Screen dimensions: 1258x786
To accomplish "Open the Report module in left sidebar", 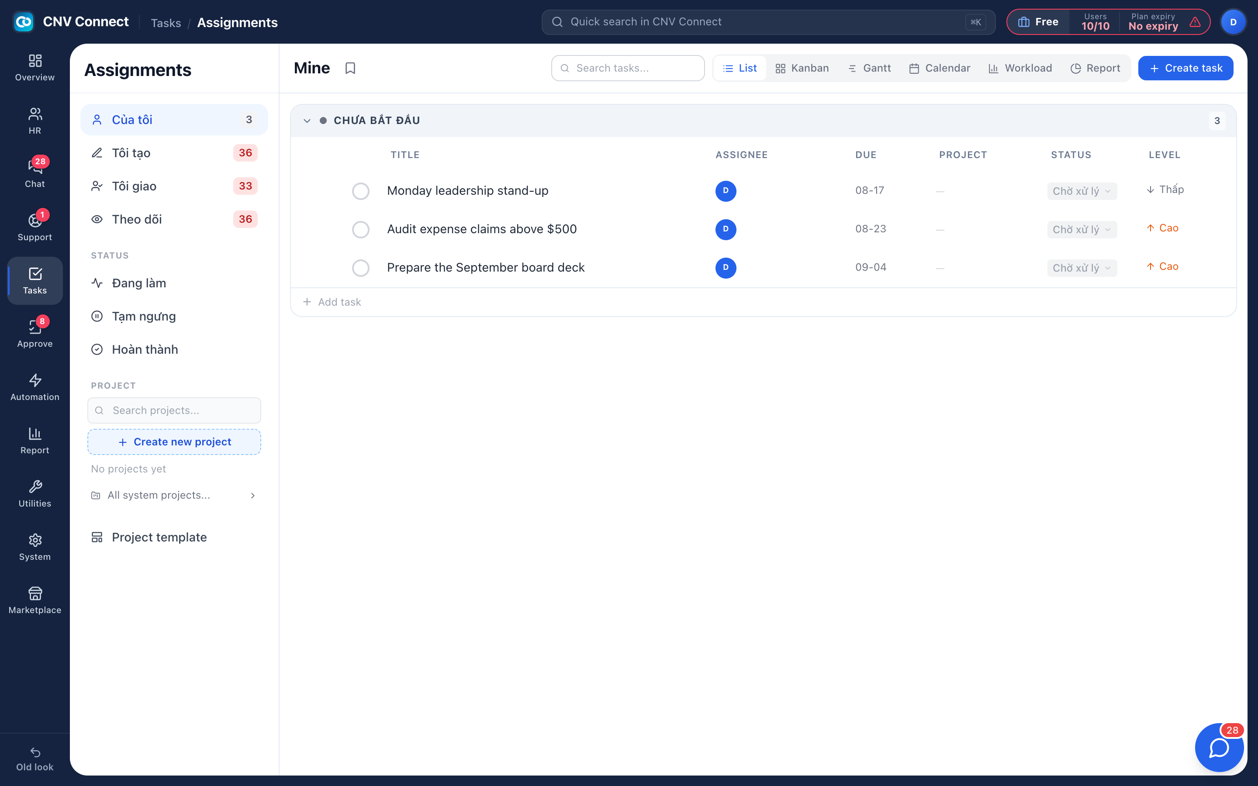I will point(35,441).
